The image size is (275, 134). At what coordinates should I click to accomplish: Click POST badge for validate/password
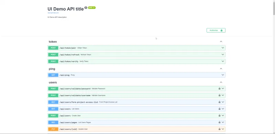point(53,89)
